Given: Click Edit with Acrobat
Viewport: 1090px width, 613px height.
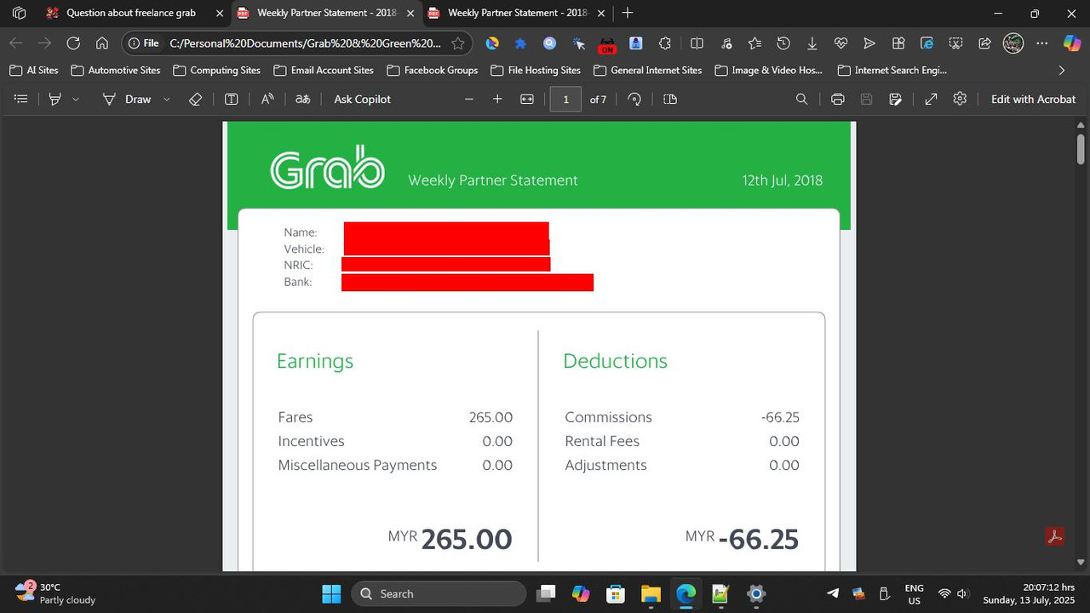Looking at the screenshot, I should click(1033, 100).
